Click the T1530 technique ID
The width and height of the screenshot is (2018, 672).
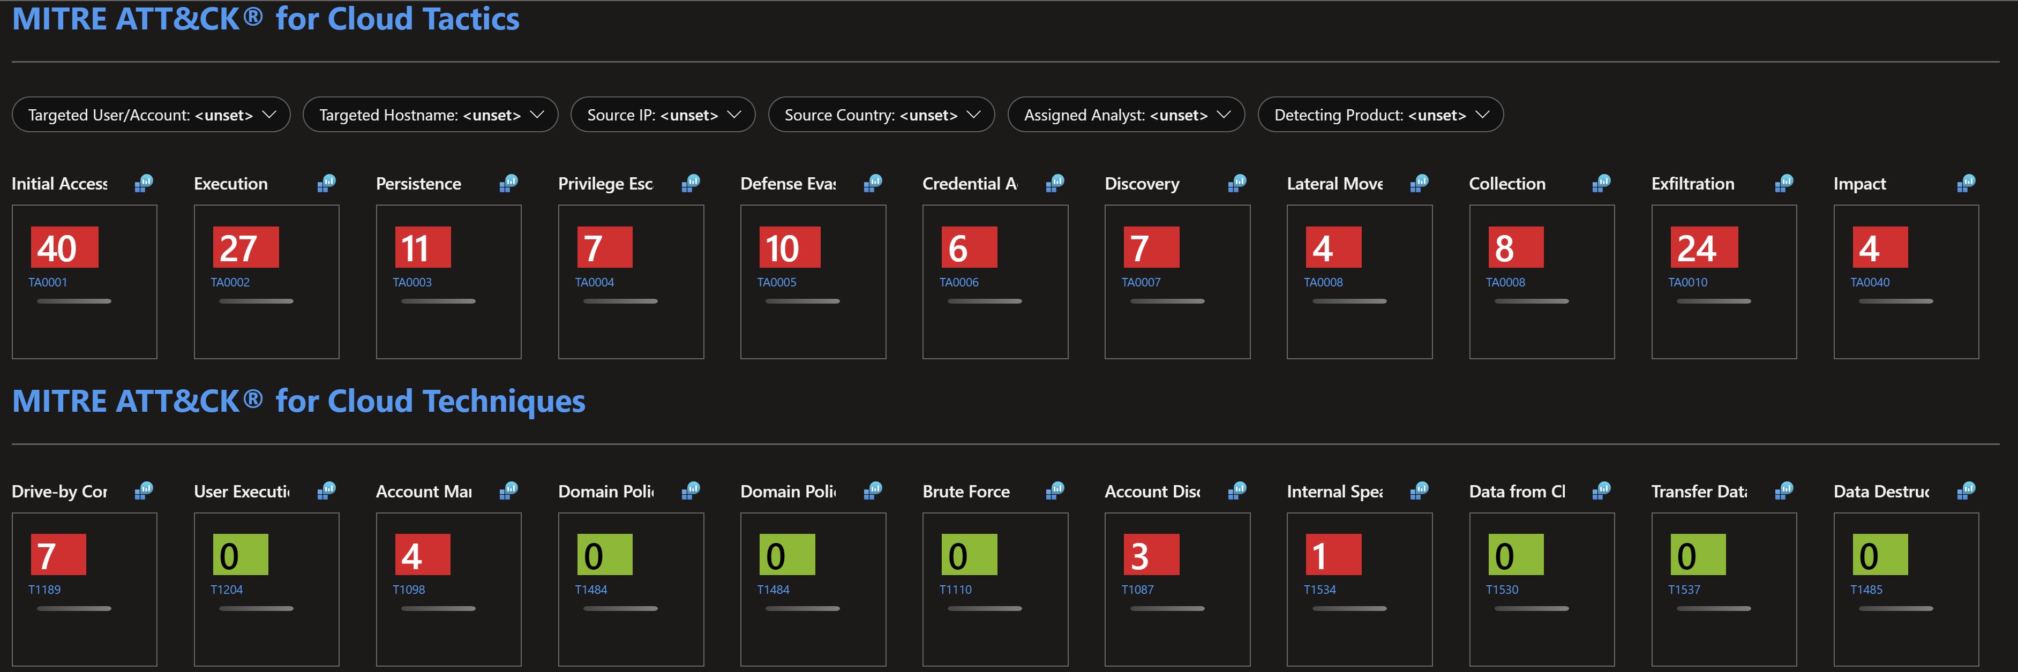1502,590
